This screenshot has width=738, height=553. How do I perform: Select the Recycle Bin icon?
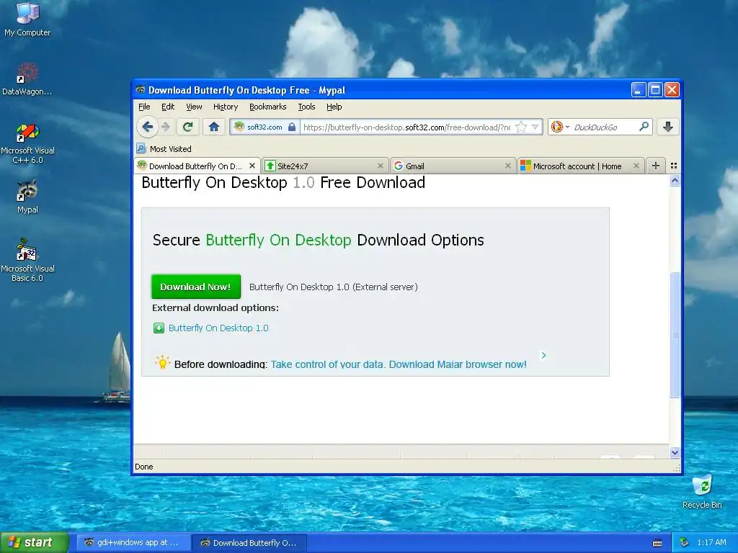tap(702, 491)
